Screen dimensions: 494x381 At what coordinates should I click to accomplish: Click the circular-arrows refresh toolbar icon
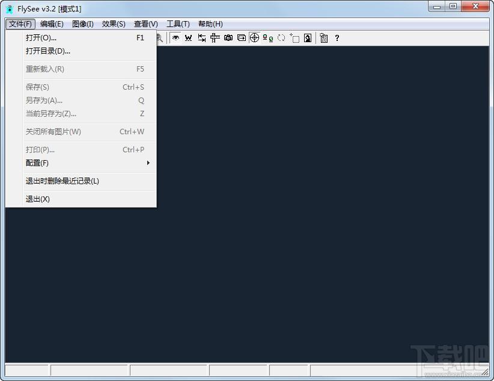click(x=281, y=38)
